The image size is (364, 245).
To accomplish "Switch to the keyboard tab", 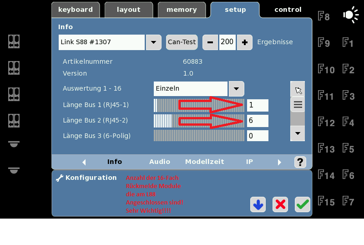I will click(x=76, y=10).
